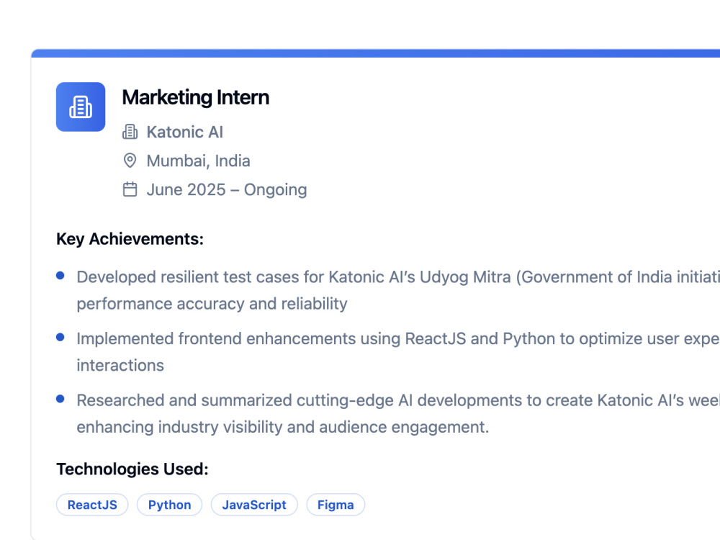
Task: Click the Key Achievements heading
Action: 130,239
